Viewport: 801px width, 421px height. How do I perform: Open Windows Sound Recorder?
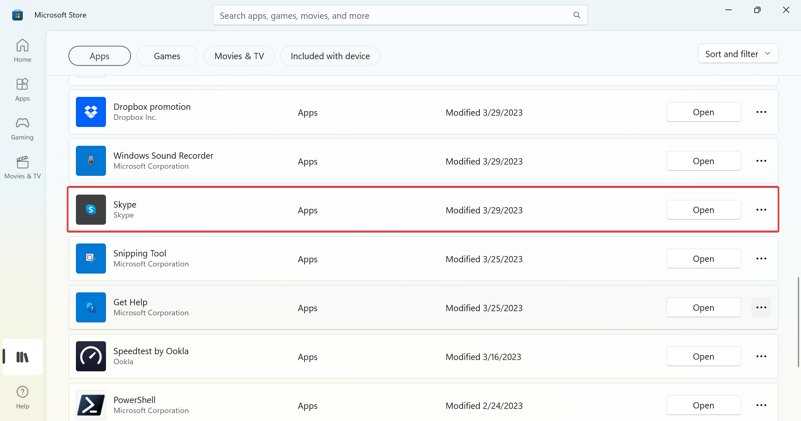[703, 161]
